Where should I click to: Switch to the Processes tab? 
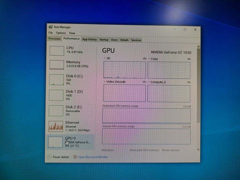55,39
